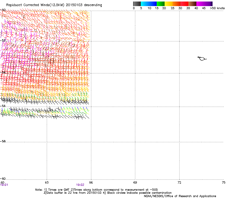
Task: Click the NOAA/NESDIS credit text
Action: pyautogui.click(x=180, y=196)
